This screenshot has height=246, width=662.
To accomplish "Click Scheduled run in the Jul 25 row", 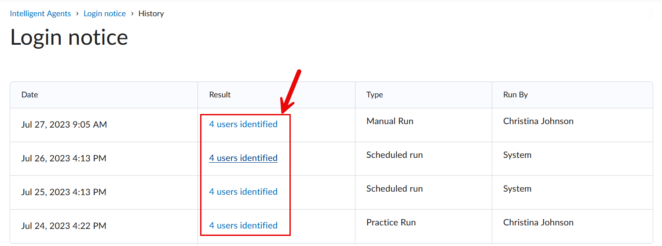I will 395,189.
